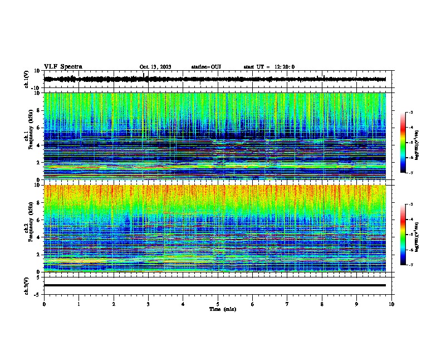Click the "-3" value on ch.1 color bar
Viewport: 441px width, 341px height.
[410, 113]
